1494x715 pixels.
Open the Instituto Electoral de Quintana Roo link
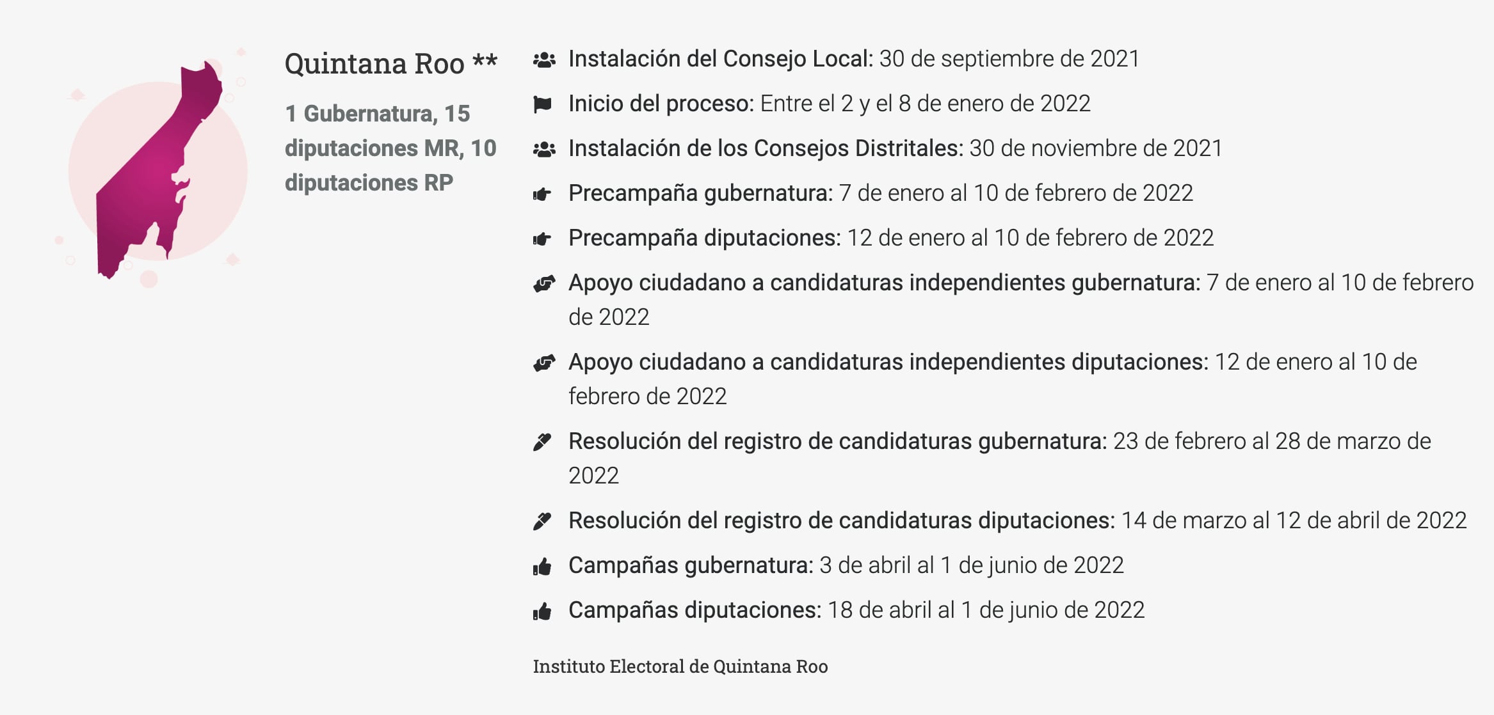(x=680, y=666)
